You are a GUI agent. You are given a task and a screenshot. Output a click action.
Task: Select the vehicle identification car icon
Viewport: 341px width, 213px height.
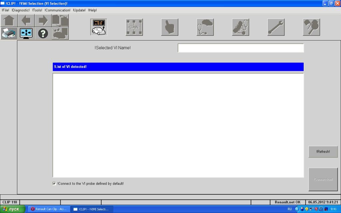tap(99, 27)
